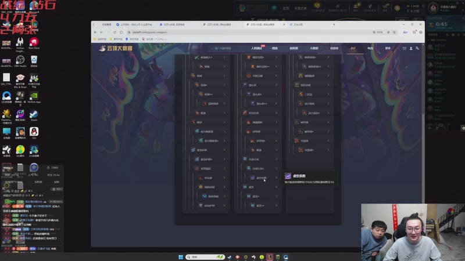Open the NVIDIA App desktop icon

(34, 97)
